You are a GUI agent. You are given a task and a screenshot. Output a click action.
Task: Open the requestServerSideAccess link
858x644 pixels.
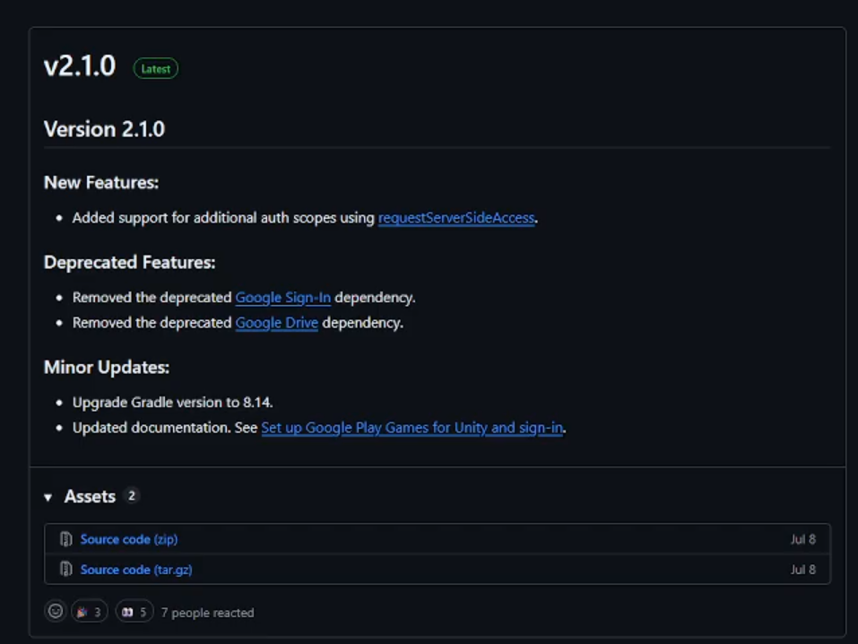click(x=456, y=218)
